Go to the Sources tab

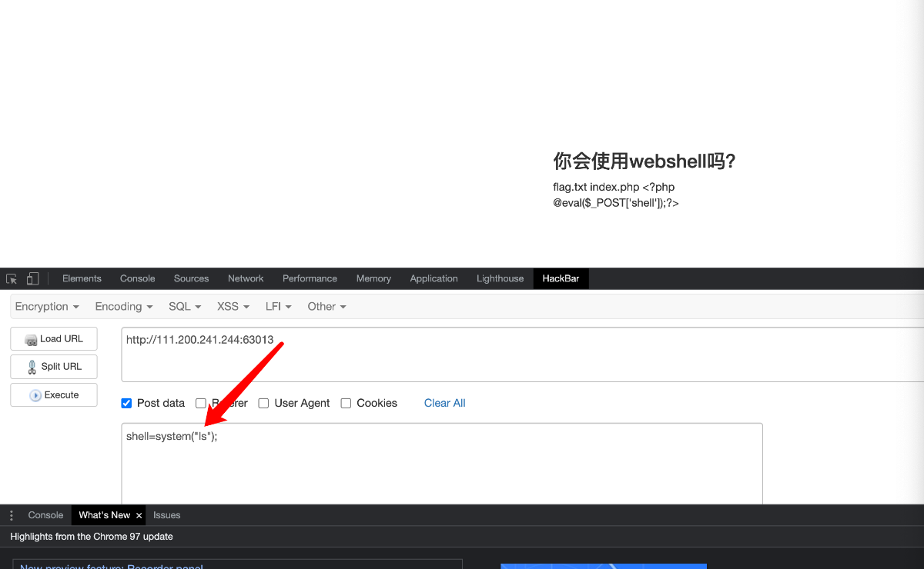[192, 278]
